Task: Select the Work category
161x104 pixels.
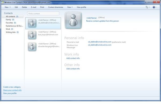Action: tap(9, 29)
